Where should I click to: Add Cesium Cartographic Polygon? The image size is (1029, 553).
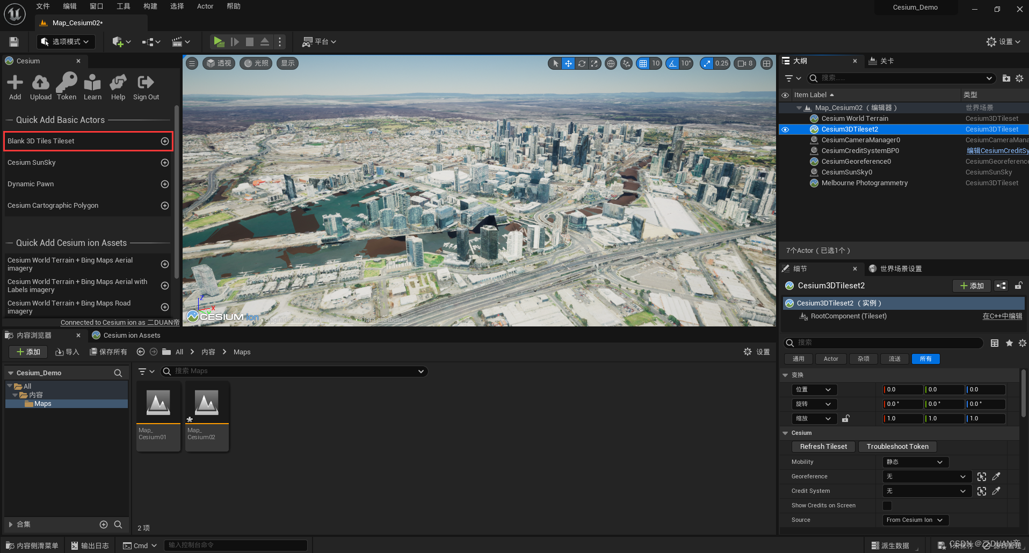pyautogui.click(x=165, y=206)
